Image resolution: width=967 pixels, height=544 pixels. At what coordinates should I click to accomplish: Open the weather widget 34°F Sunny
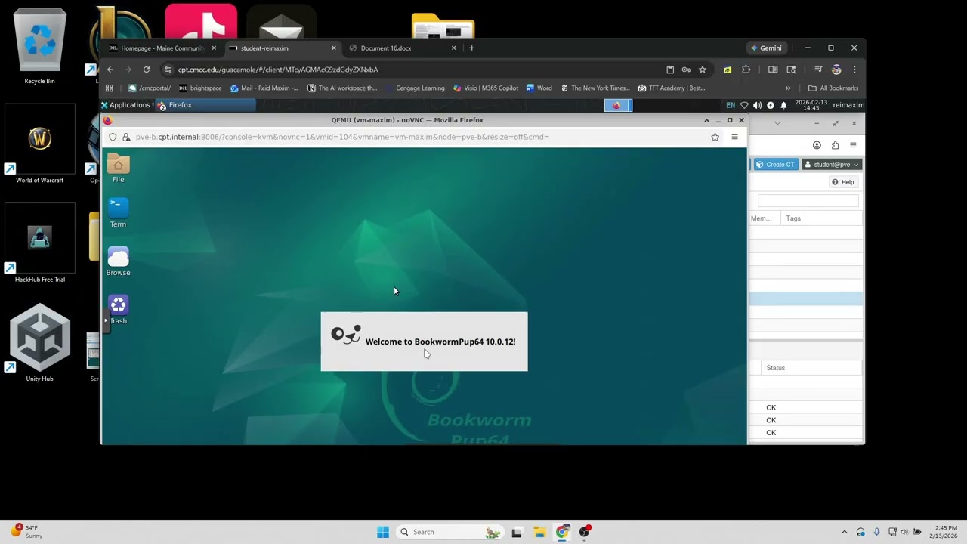(x=26, y=532)
